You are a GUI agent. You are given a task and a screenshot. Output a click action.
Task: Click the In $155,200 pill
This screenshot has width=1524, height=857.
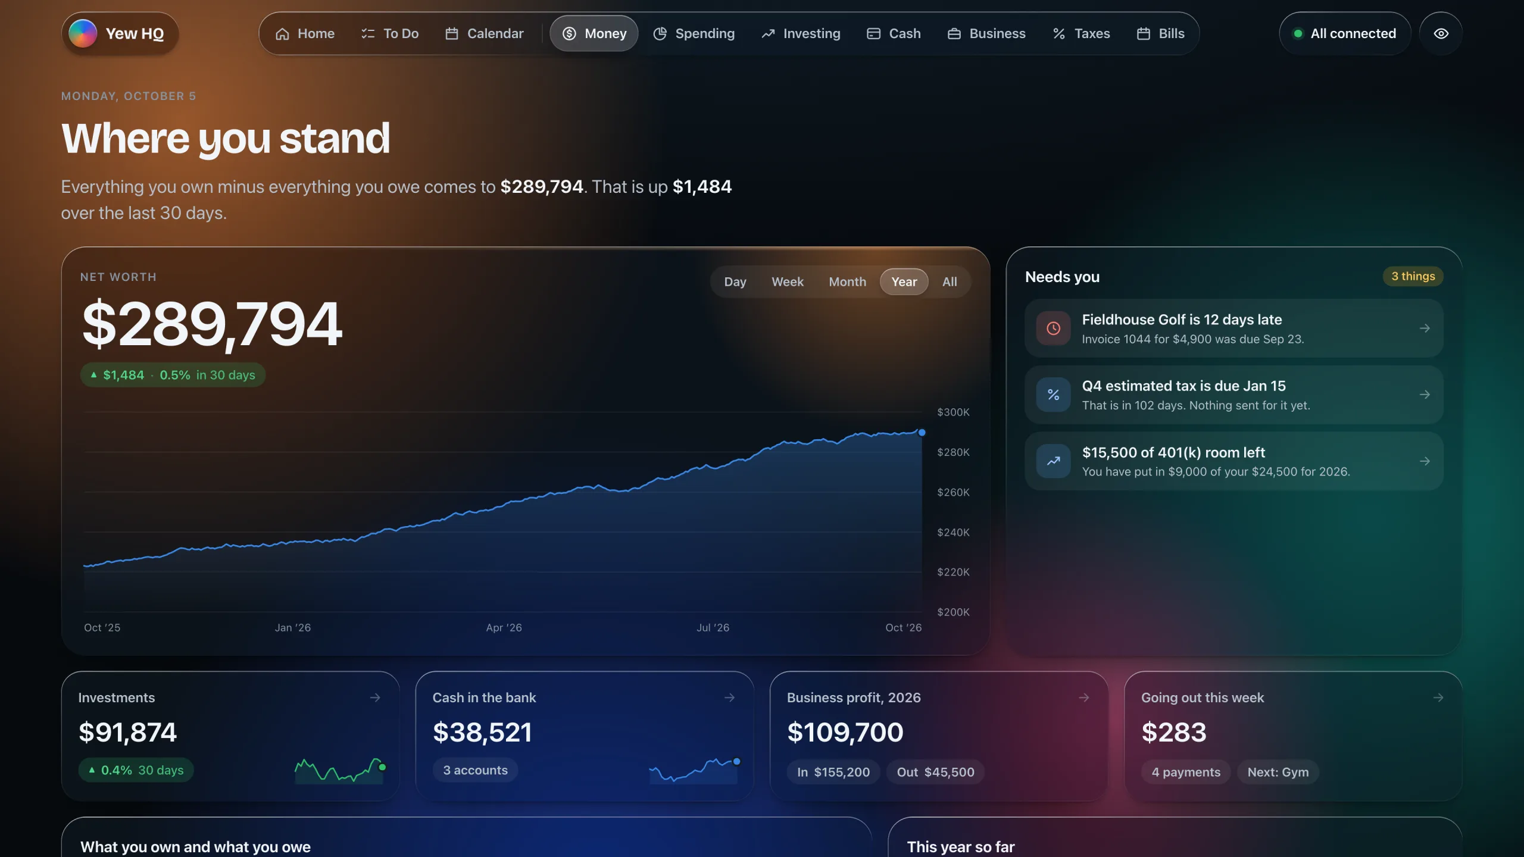pos(833,772)
